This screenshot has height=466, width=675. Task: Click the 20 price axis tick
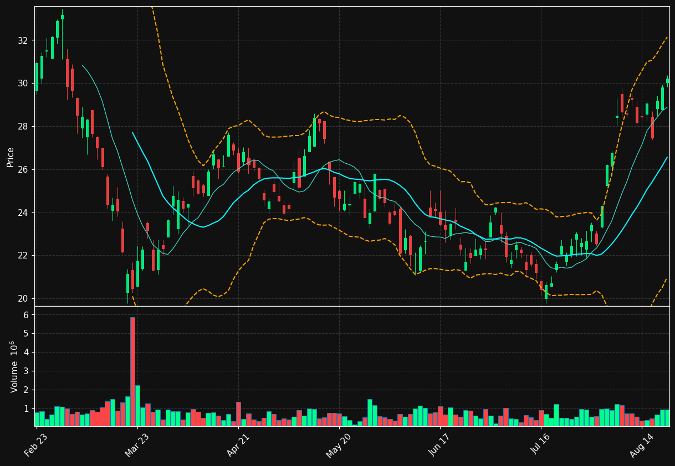(23, 299)
